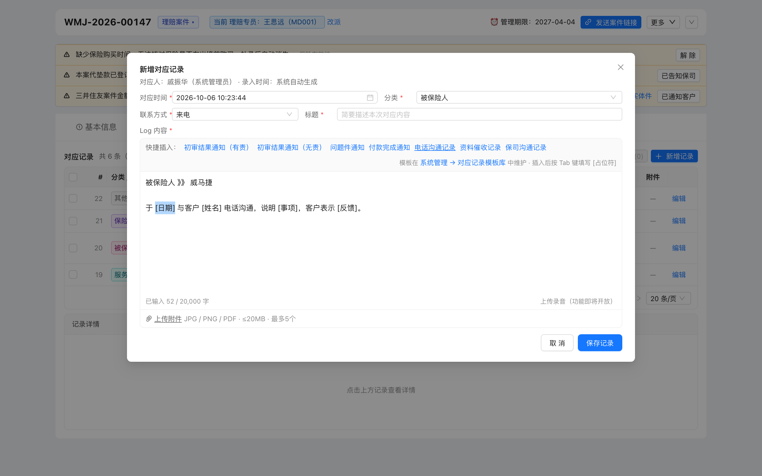This screenshot has width=762, height=476.
Task: Insert 初审结果通知（无责）template
Action: coord(291,147)
